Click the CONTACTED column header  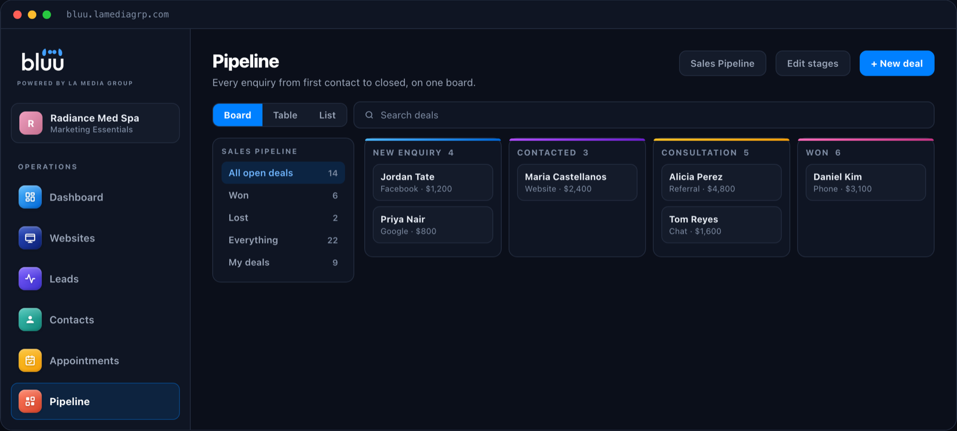[547, 153]
